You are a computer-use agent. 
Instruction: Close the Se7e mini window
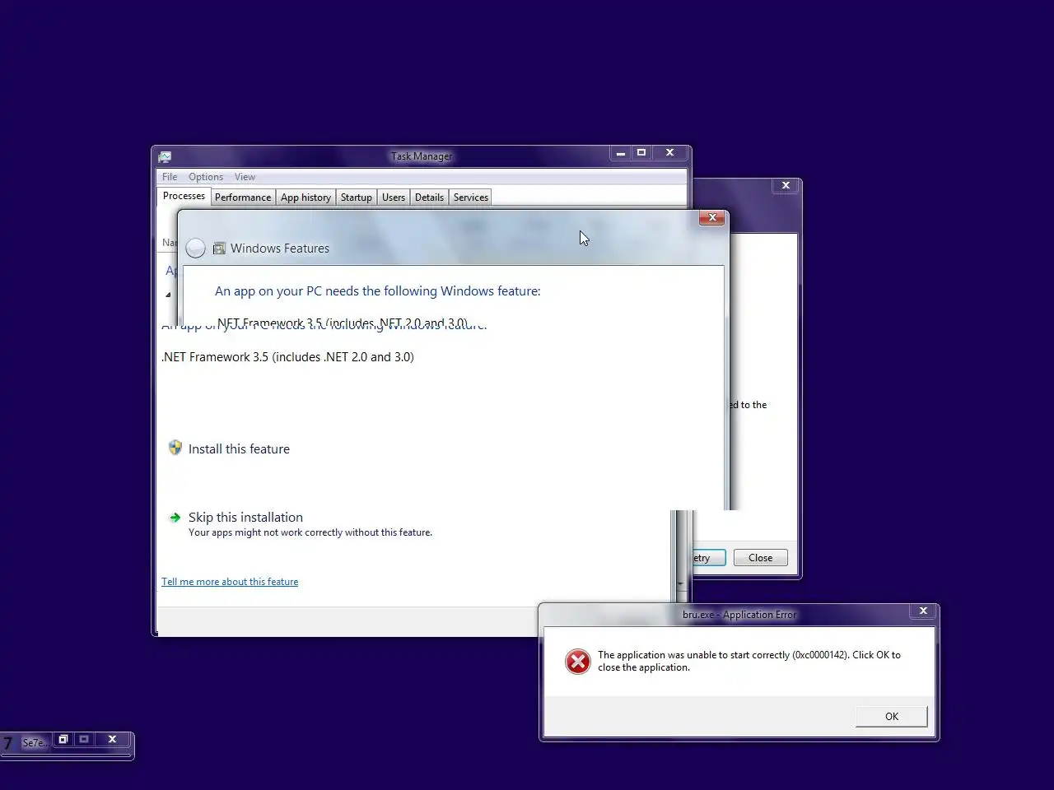112,739
